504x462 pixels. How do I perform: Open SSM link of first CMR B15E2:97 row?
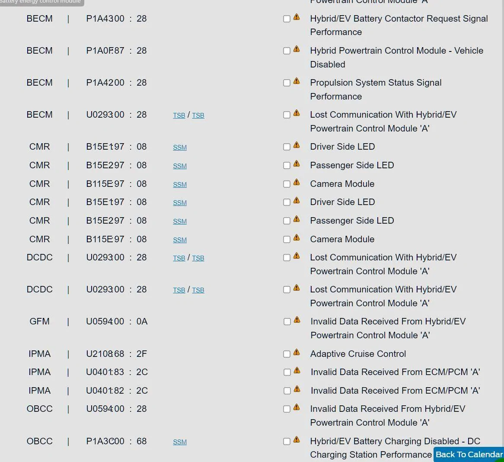coord(180,166)
